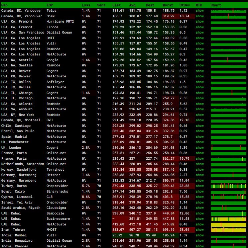The width and height of the screenshot is (248, 248).
Task: Open 'show' for Riyadh Cloudsigma row
Action: click(199, 208)
